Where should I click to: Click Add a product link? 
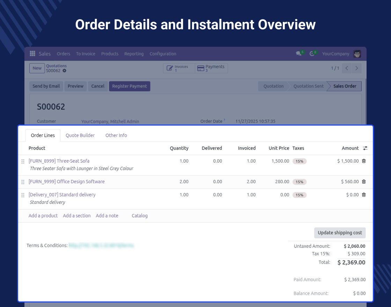coord(43,216)
